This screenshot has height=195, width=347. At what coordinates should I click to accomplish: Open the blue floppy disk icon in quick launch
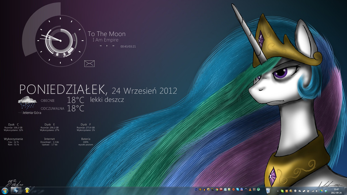click(242, 190)
